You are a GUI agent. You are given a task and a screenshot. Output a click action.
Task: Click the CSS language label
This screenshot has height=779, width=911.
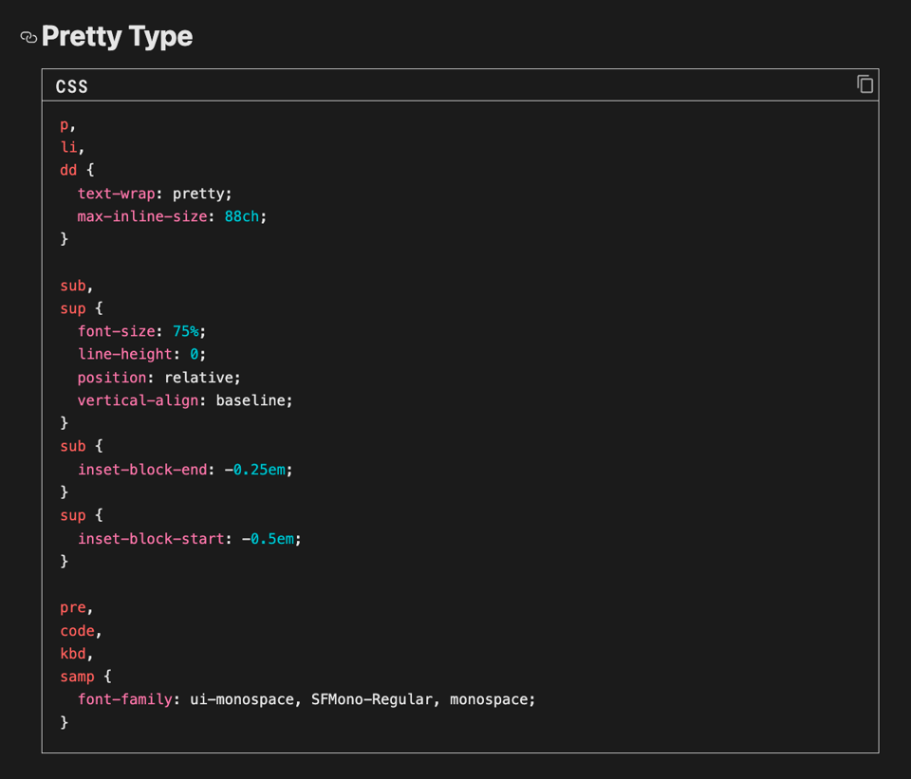point(72,86)
